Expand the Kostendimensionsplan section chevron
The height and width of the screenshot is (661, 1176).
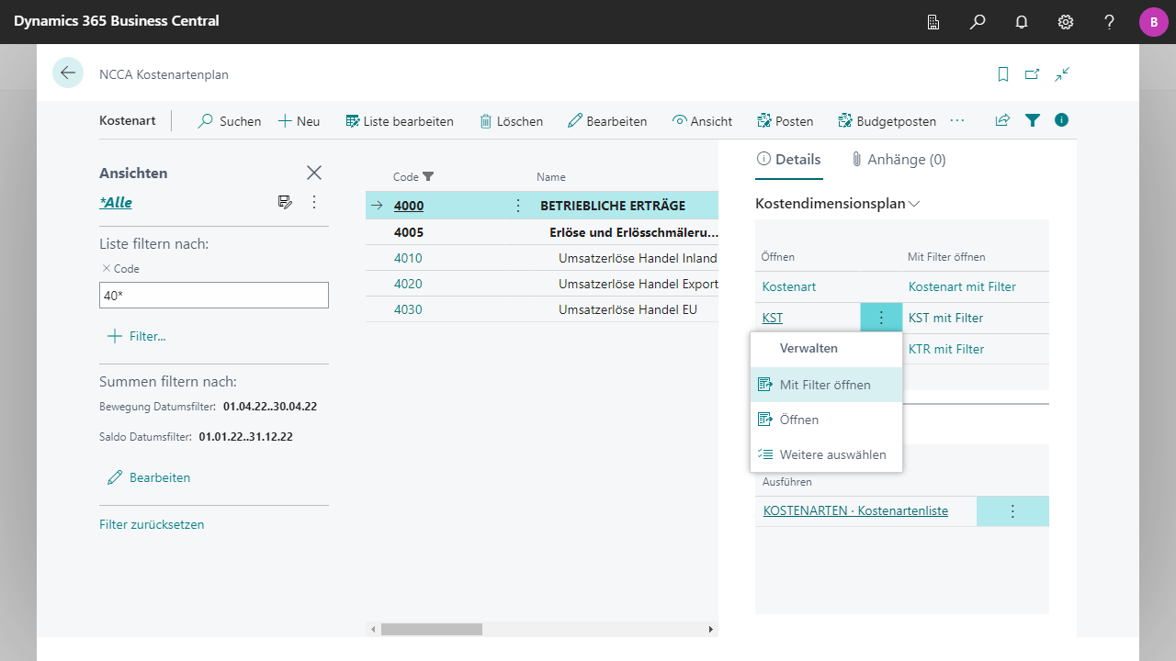(914, 204)
